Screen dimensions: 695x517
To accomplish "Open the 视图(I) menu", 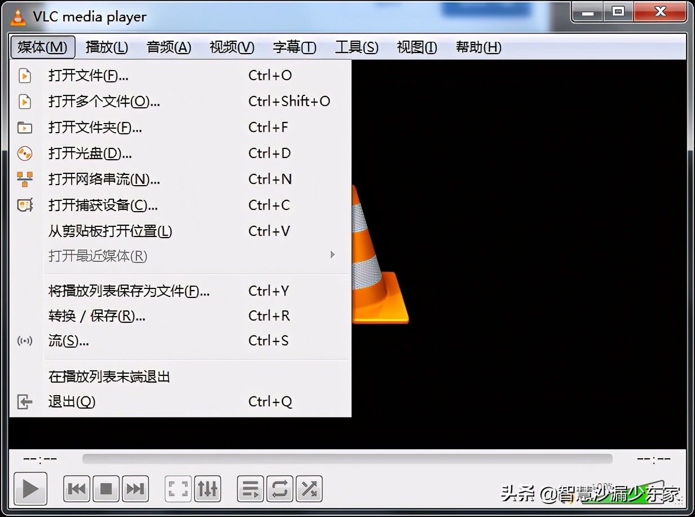I will [x=416, y=47].
